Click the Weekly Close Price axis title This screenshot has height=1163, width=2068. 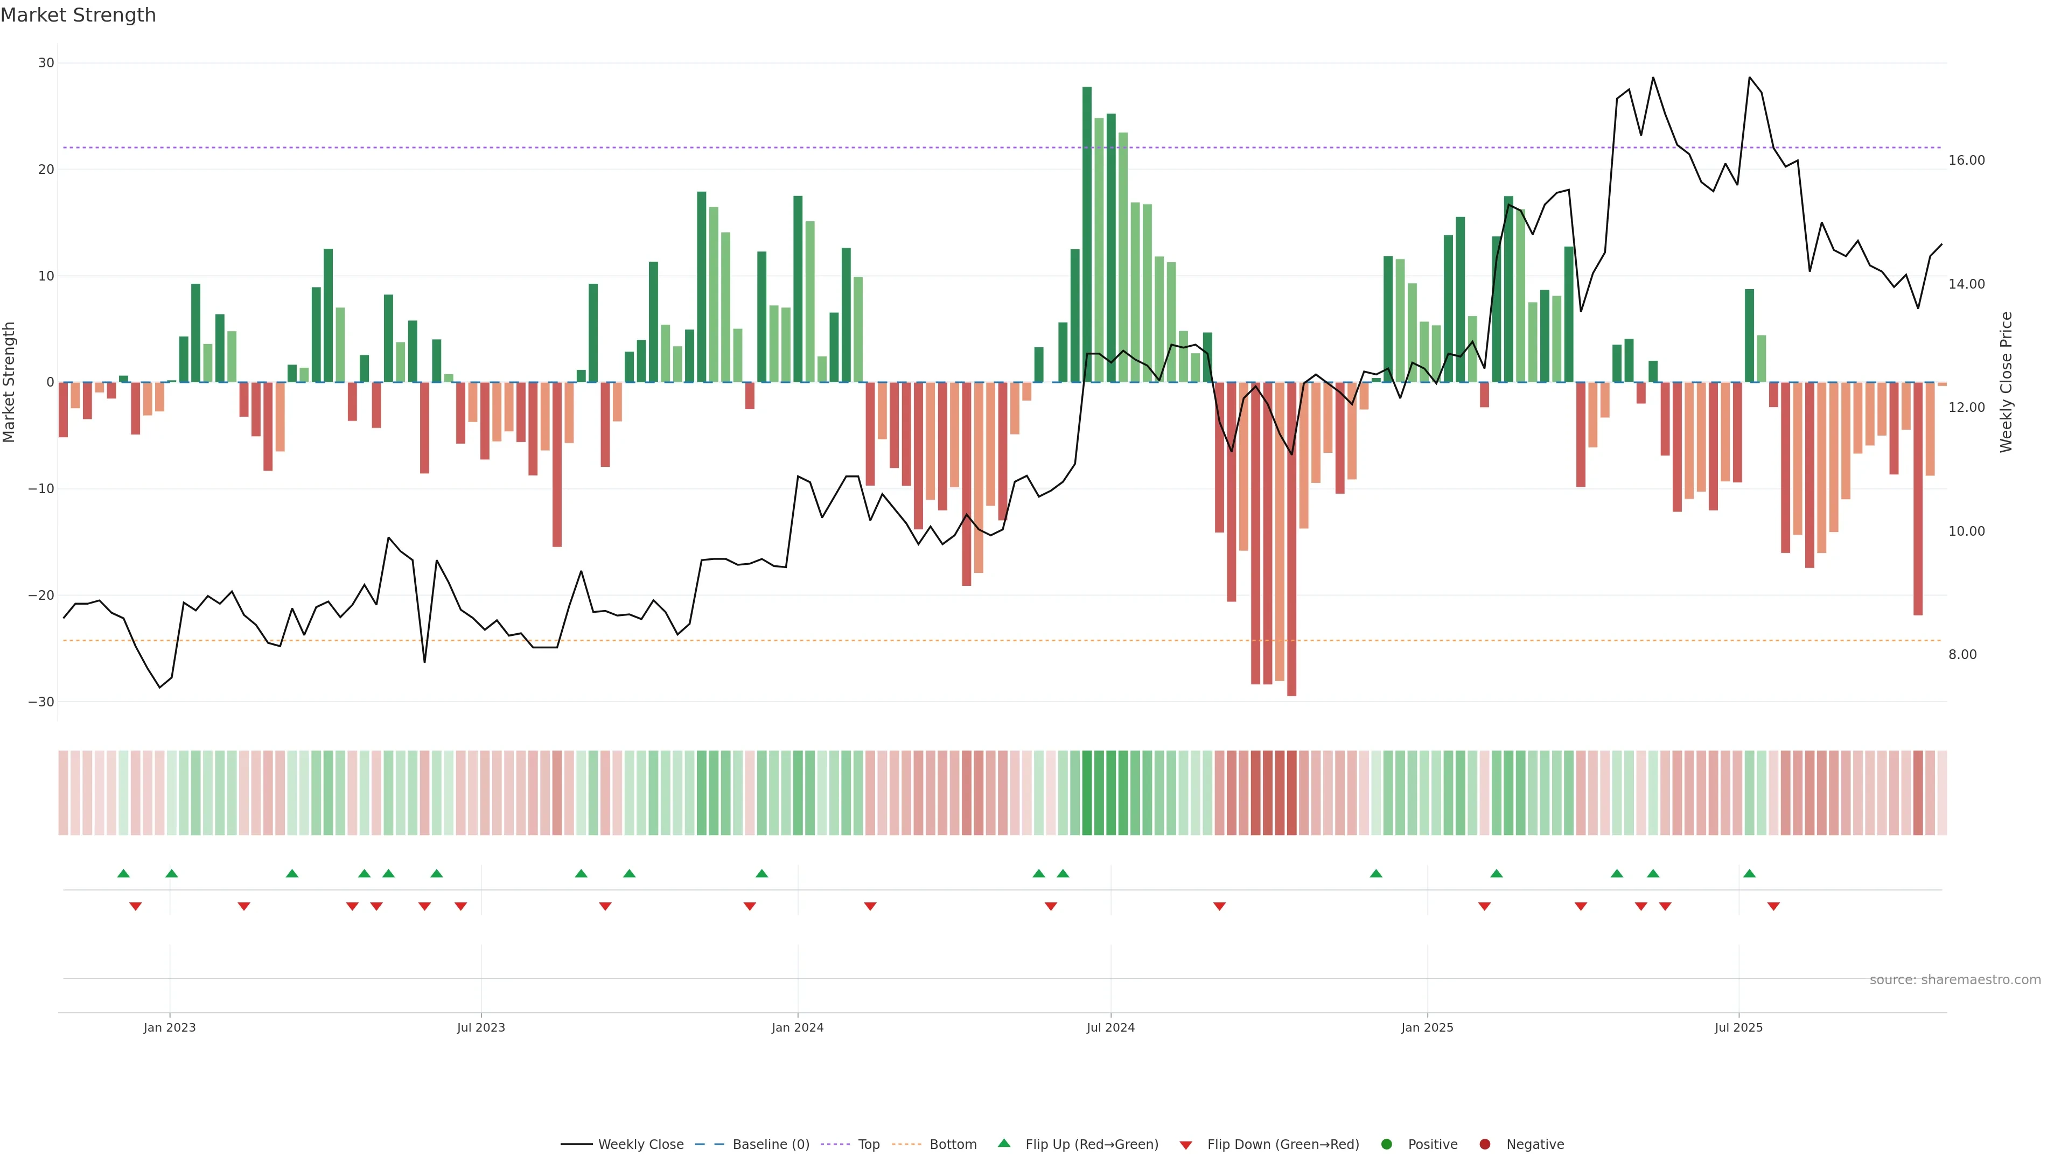(x=2006, y=382)
